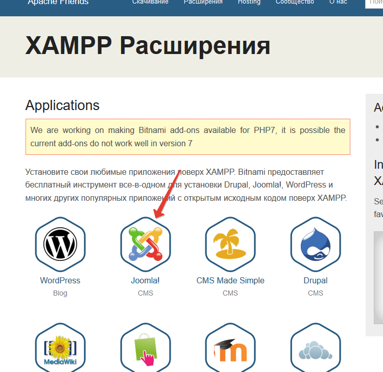This screenshot has height=372, width=383.
Task: Select the green shopping bag app icon
Action: 146,348
